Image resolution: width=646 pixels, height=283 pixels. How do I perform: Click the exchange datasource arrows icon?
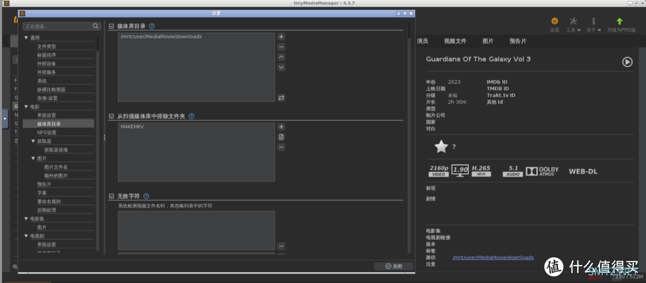(281, 97)
